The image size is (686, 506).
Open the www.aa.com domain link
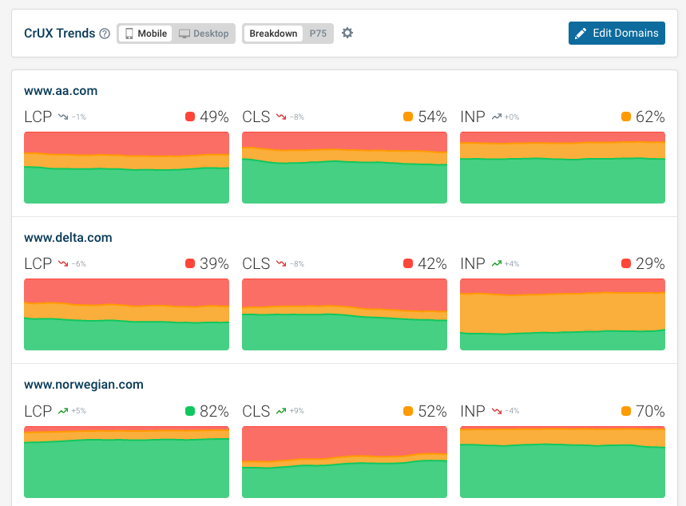pyautogui.click(x=61, y=91)
